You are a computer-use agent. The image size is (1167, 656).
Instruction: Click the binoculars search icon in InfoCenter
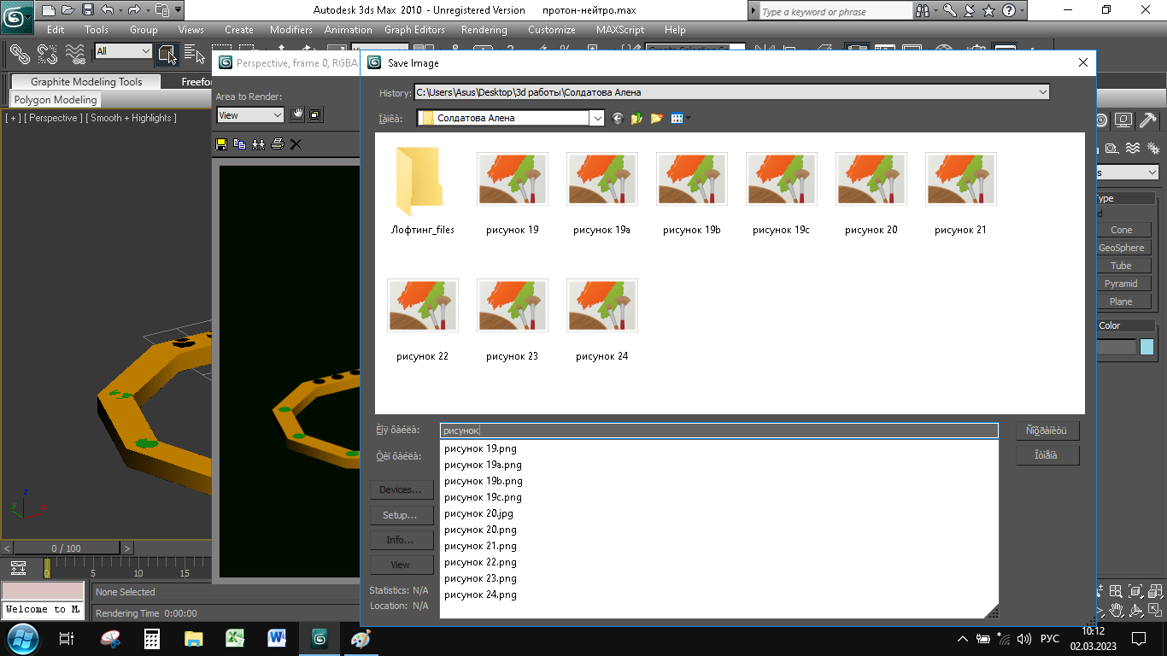pyautogui.click(x=922, y=10)
